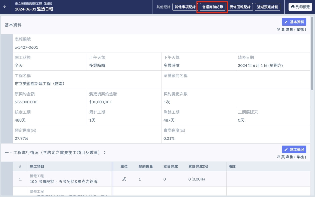Click the pencil edit icon for 基本資料
Screen dimensions: 315x197
tap(286, 22)
